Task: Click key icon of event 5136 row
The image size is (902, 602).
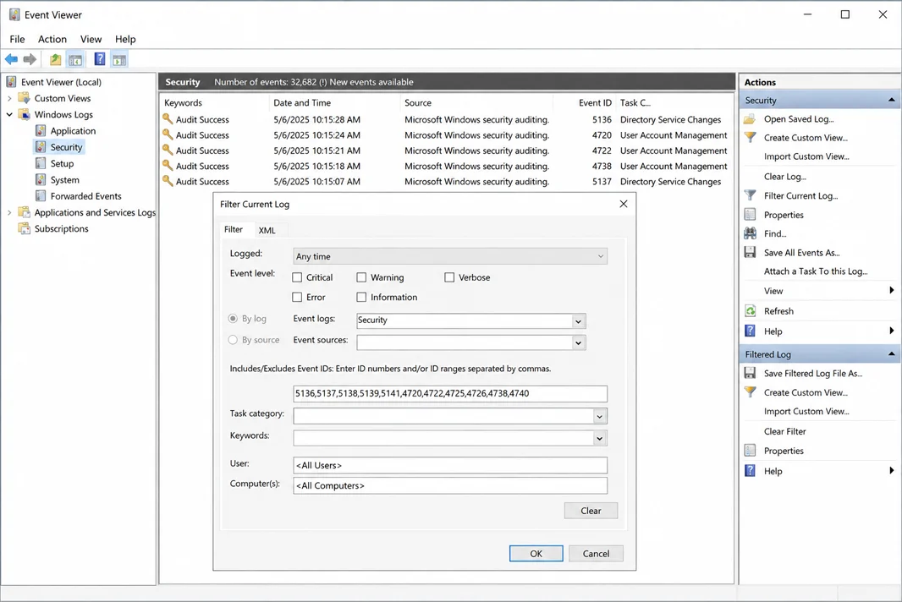Action: tap(168, 119)
